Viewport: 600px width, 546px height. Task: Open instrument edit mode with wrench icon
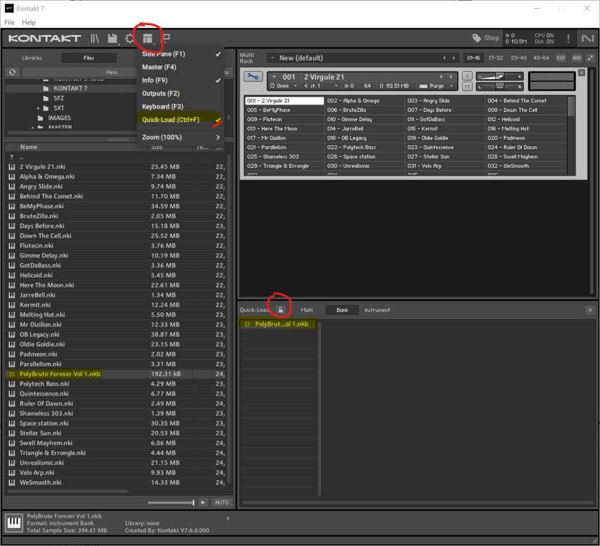pyautogui.click(x=253, y=77)
